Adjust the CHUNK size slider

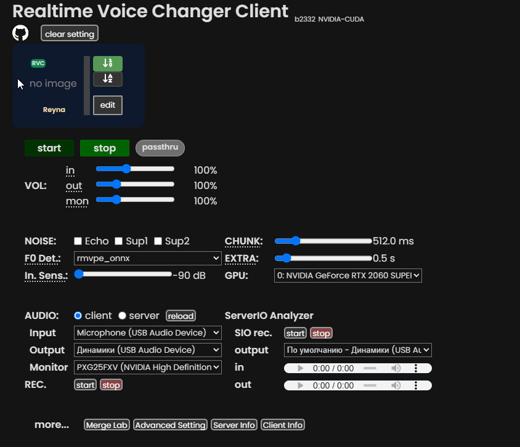pyautogui.click(x=323, y=241)
